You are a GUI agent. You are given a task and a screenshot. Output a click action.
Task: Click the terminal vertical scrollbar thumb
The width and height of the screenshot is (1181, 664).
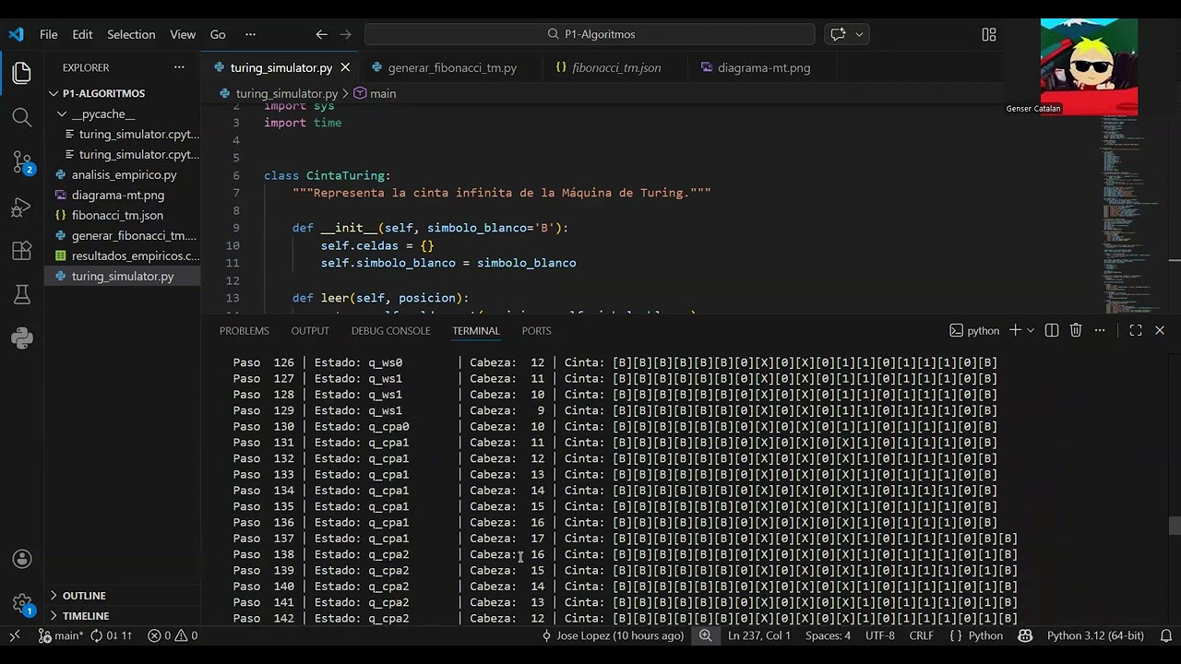pyautogui.click(x=1174, y=525)
